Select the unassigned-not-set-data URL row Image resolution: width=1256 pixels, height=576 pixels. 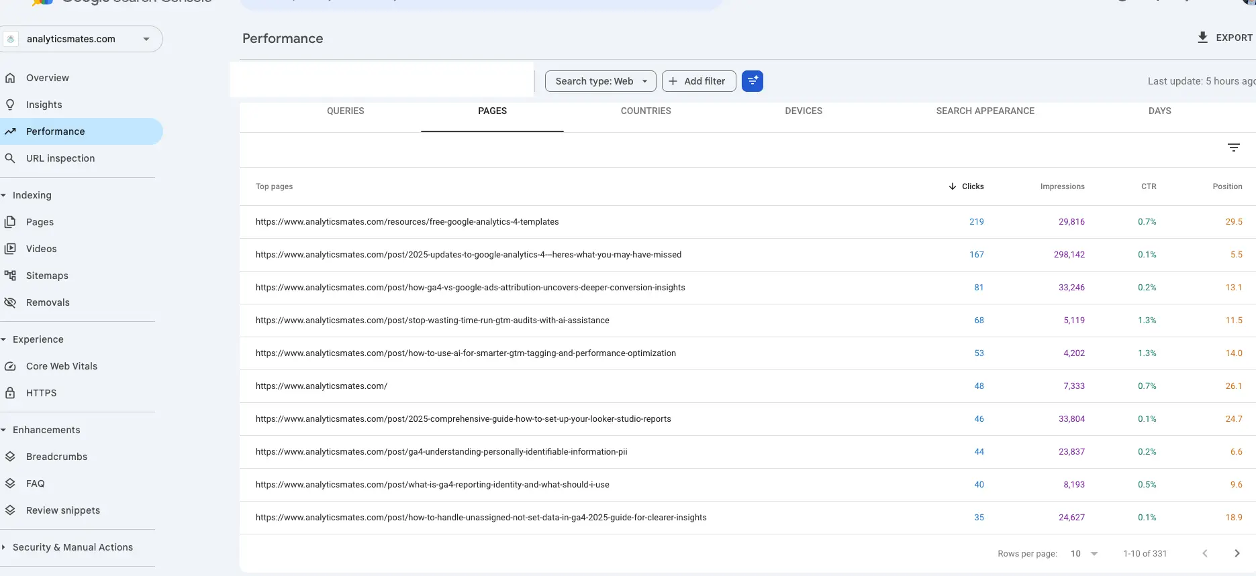pos(748,518)
